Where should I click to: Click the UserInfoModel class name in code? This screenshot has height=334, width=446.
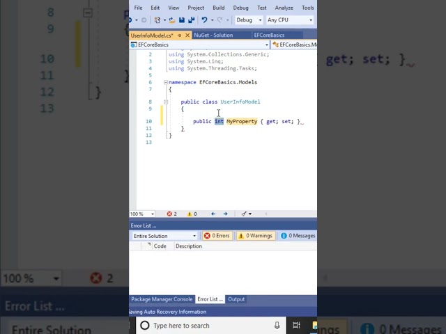click(240, 102)
